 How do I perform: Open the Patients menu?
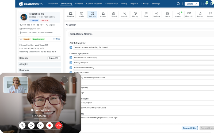coord(79,3)
